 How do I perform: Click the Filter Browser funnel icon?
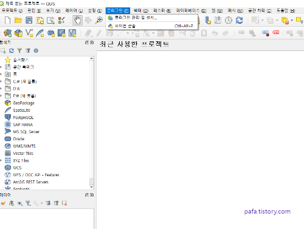19,50
